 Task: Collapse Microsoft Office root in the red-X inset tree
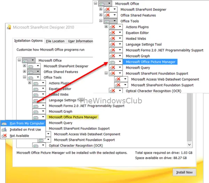(95, 3)
